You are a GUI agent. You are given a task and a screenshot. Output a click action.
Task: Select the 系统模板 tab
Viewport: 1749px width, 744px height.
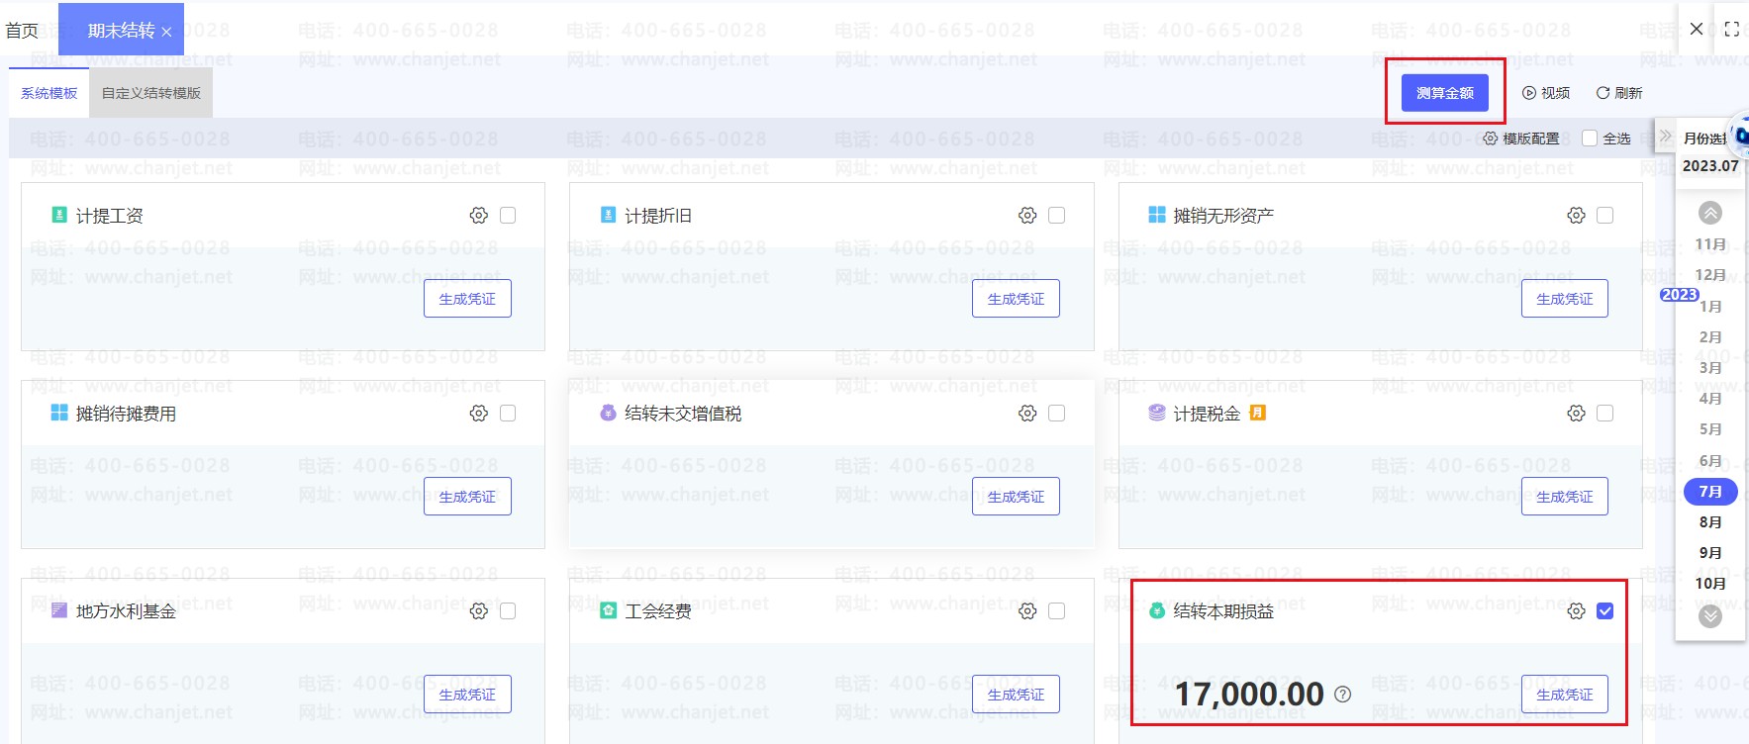(x=49, y=93)
